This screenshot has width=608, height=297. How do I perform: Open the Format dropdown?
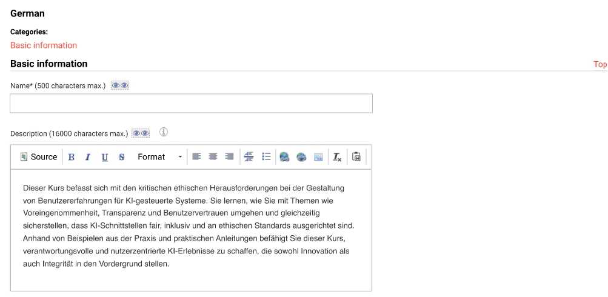point(159,157)
